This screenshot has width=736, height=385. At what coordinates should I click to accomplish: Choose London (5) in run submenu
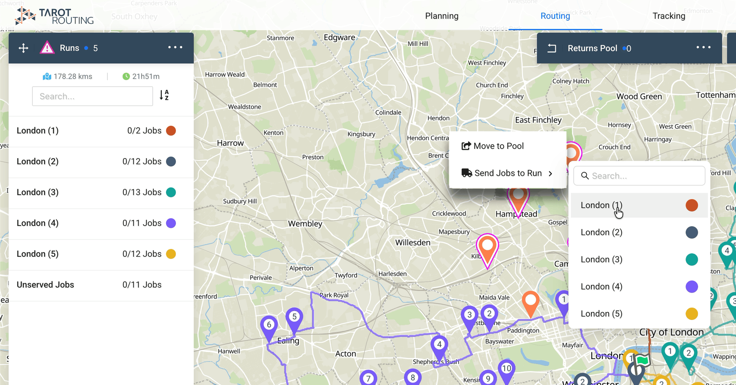click(x=639, y=314)
